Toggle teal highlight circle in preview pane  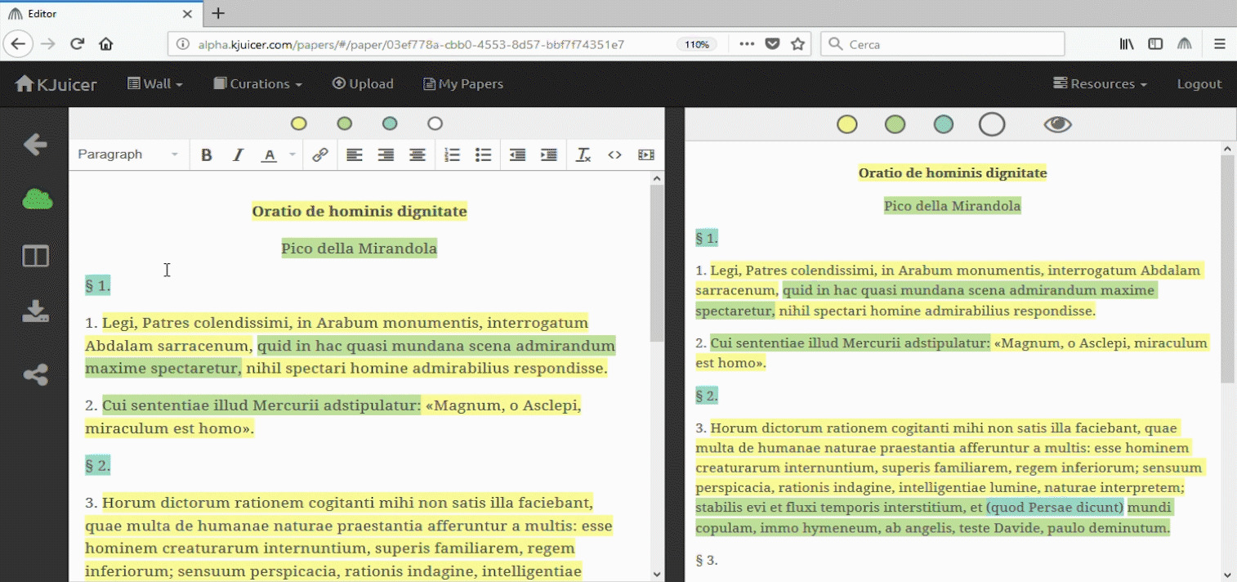pos(944,124)
